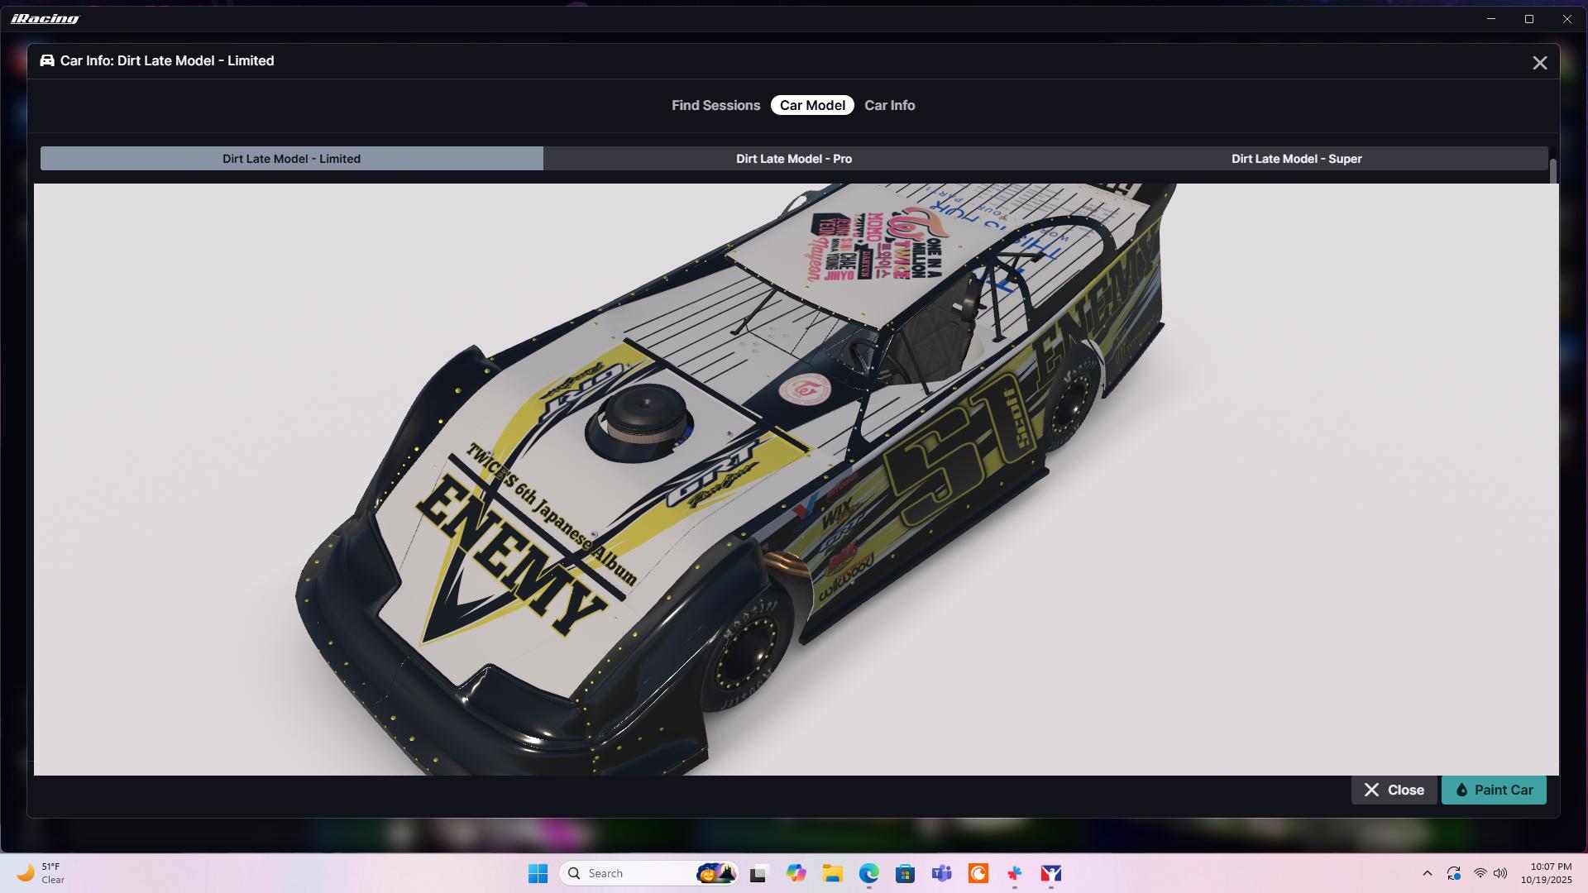Screen dimensions: 1588x893
Task: Switch to the Car Info tab
Action: pos(889,105)
